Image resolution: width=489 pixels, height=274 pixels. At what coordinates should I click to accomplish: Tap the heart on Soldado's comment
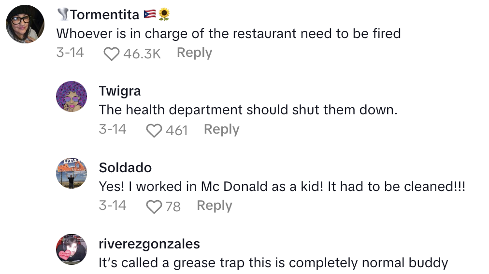154,207
